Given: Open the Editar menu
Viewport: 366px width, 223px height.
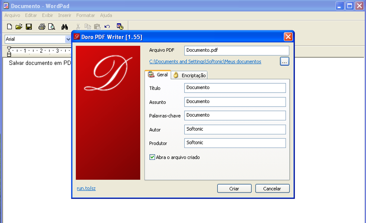Looking at the screenshot, I should pyautogui.click(x=31, y=15).
